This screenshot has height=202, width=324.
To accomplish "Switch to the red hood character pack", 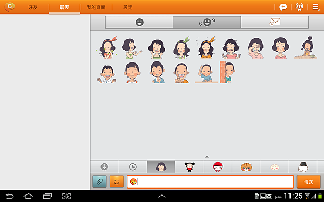I will [x=218, y=166].
